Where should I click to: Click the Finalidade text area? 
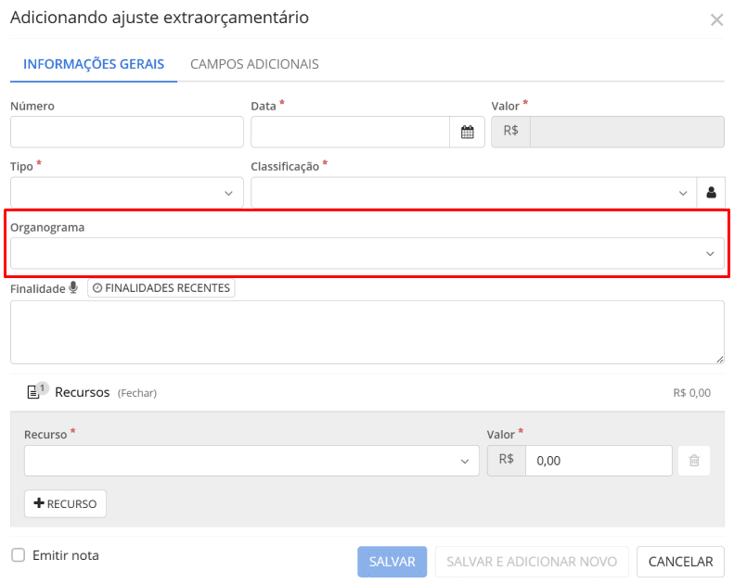pos(367,332)
